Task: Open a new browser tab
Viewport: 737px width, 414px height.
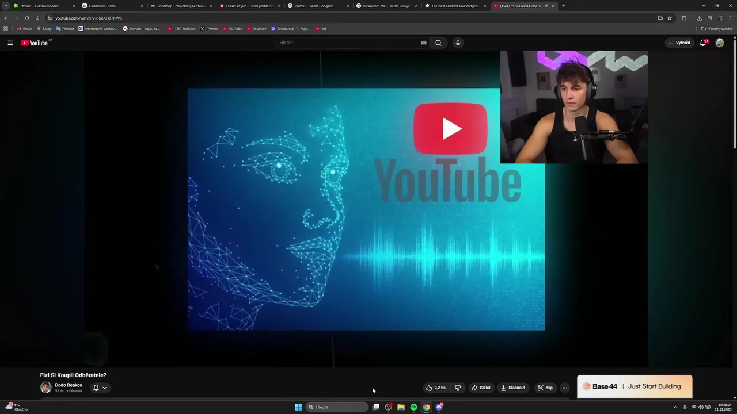Action: tap(563, 6)
